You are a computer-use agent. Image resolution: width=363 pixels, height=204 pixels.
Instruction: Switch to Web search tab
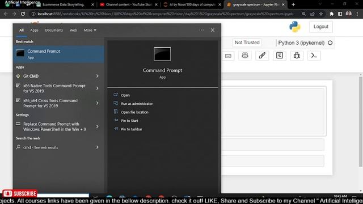[73, 30]
